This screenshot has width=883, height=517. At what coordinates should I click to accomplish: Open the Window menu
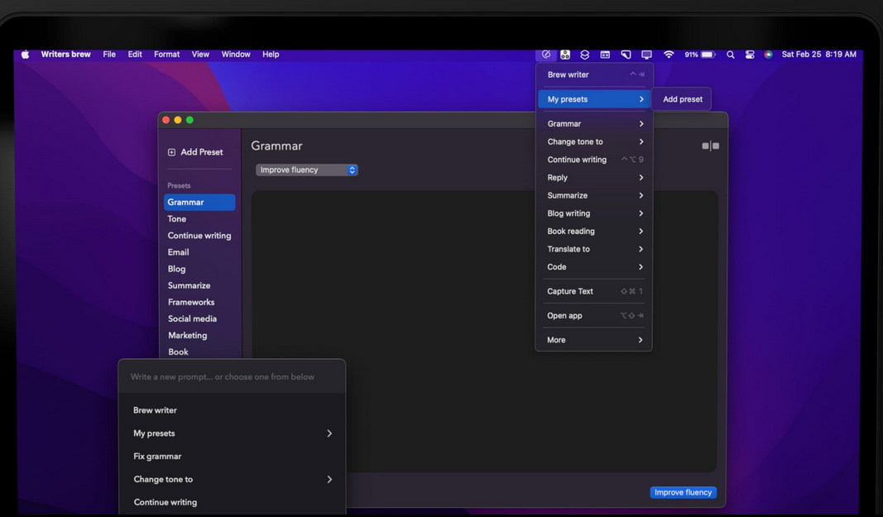click(235, 55)
